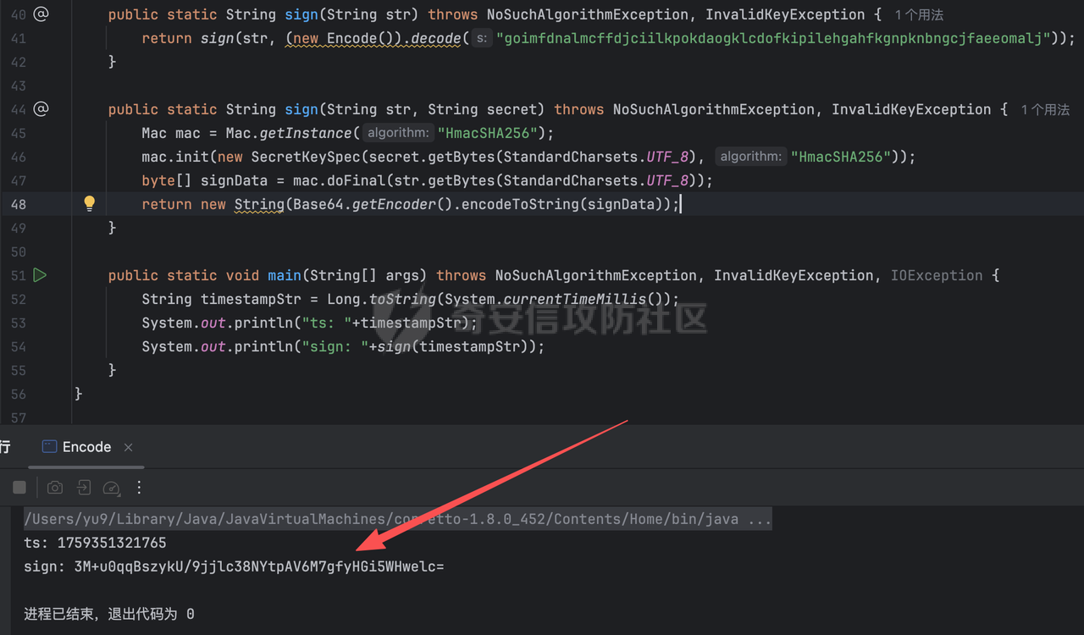1084x635 pixels.
Task: Click the 's:' parameter hint on line 41
Action: [x=481, y=38]
